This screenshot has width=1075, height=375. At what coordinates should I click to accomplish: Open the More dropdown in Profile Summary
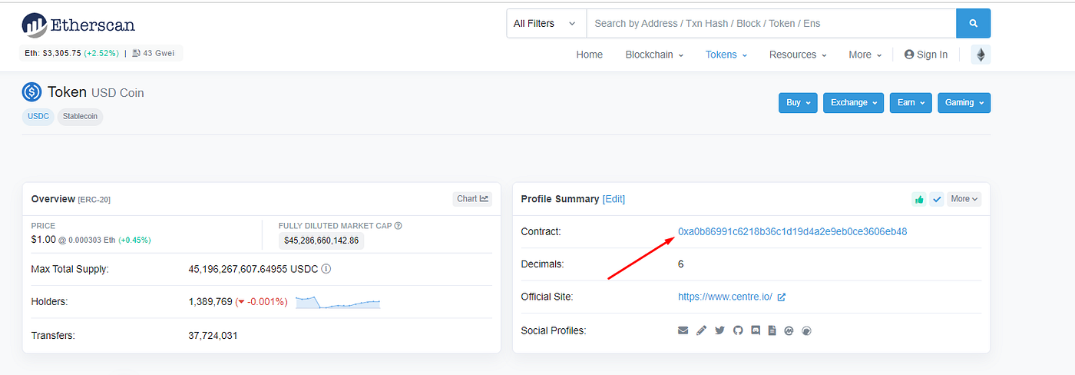964,199
